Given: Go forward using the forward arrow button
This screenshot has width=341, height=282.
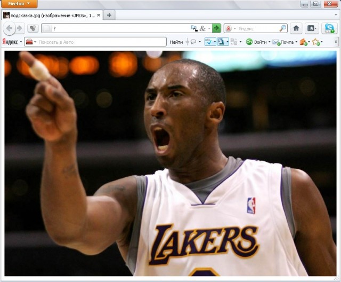Looking at the screenshot, I should click(20, 28).
